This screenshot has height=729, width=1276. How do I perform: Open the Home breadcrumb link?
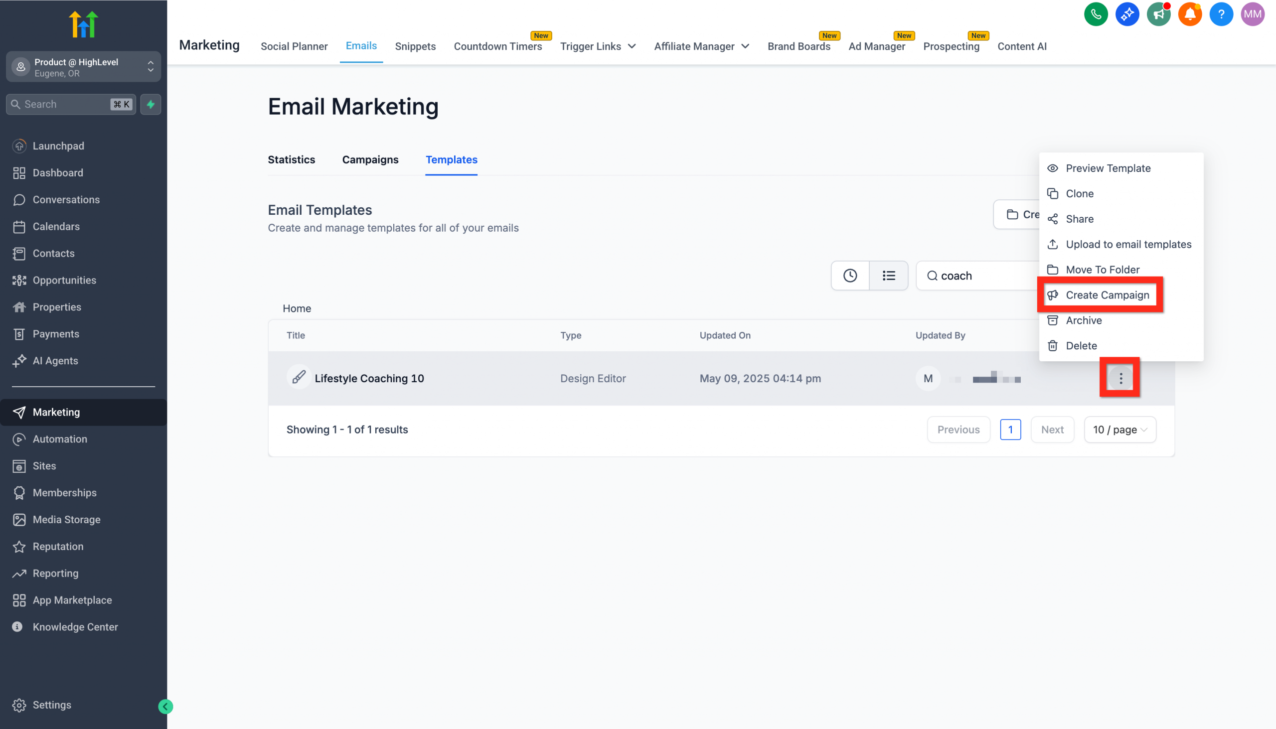297,308
